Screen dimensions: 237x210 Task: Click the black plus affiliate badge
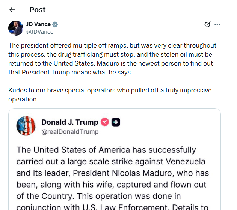116,122
